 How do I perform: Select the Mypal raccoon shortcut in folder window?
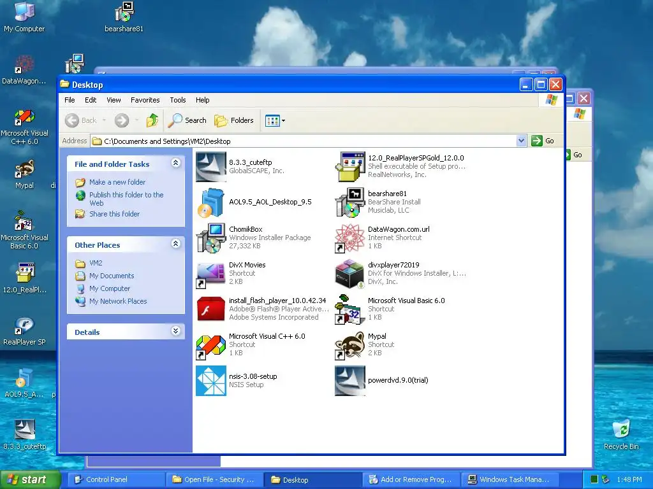point(350,344)
